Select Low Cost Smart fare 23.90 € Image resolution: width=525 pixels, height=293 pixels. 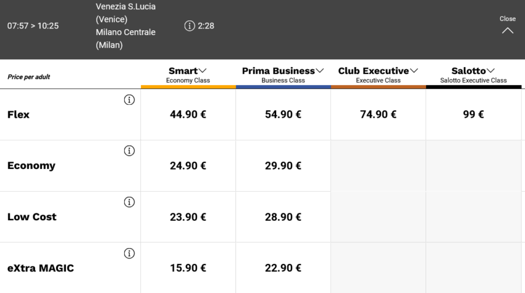(188, 217)
